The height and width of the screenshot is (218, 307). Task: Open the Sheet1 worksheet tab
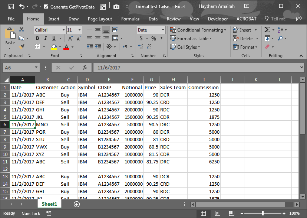(x=49, y=204)
